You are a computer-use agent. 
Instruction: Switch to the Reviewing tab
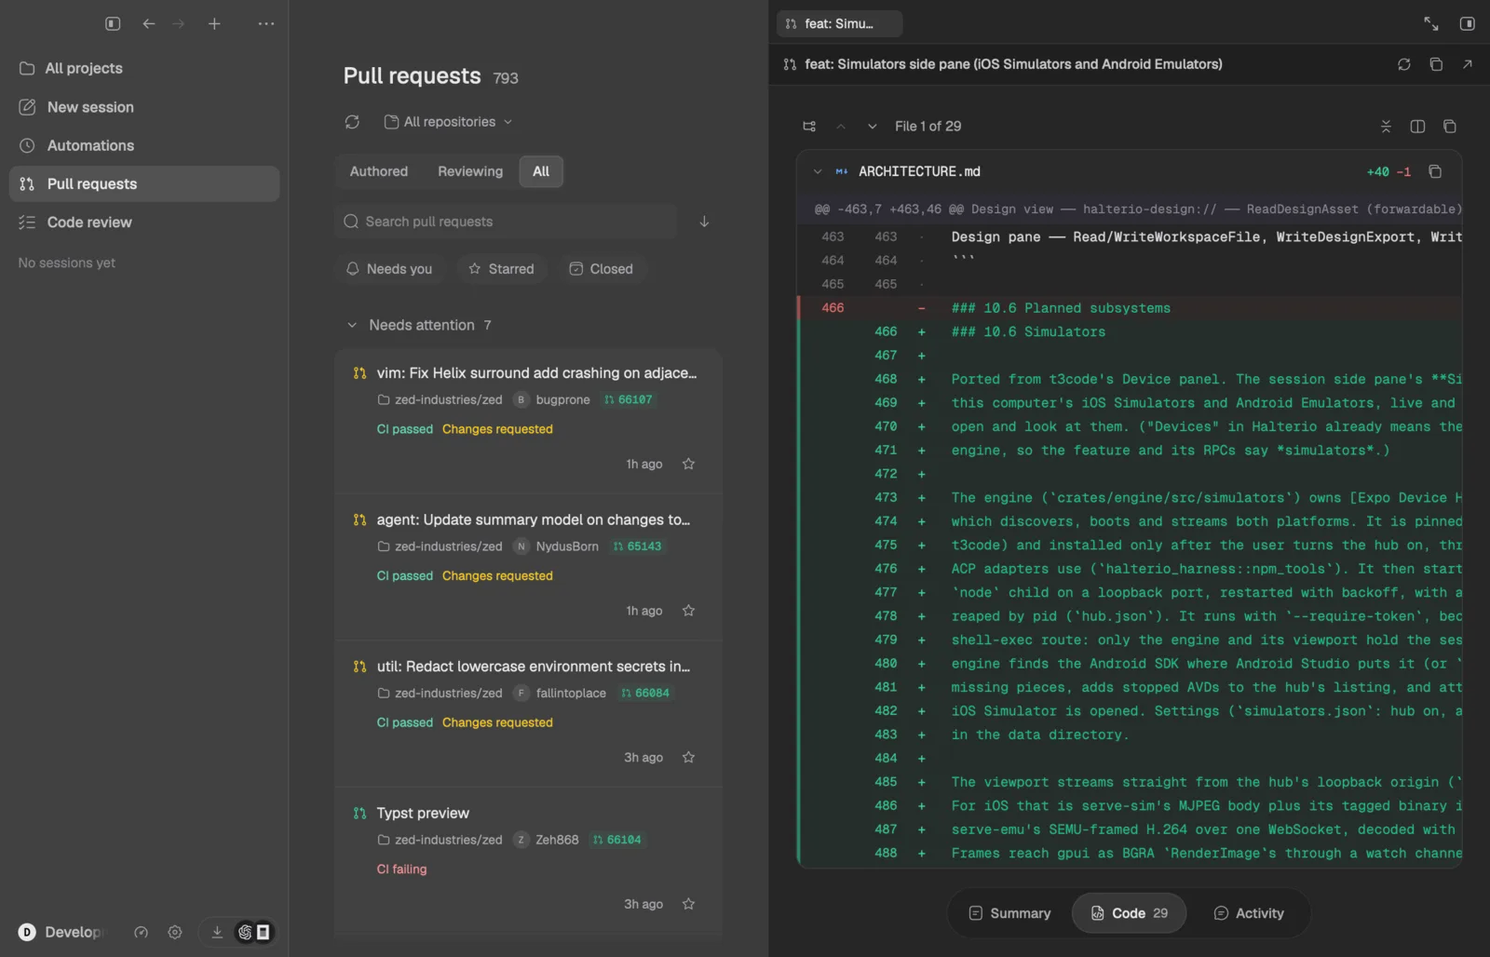tap(470, 171)
